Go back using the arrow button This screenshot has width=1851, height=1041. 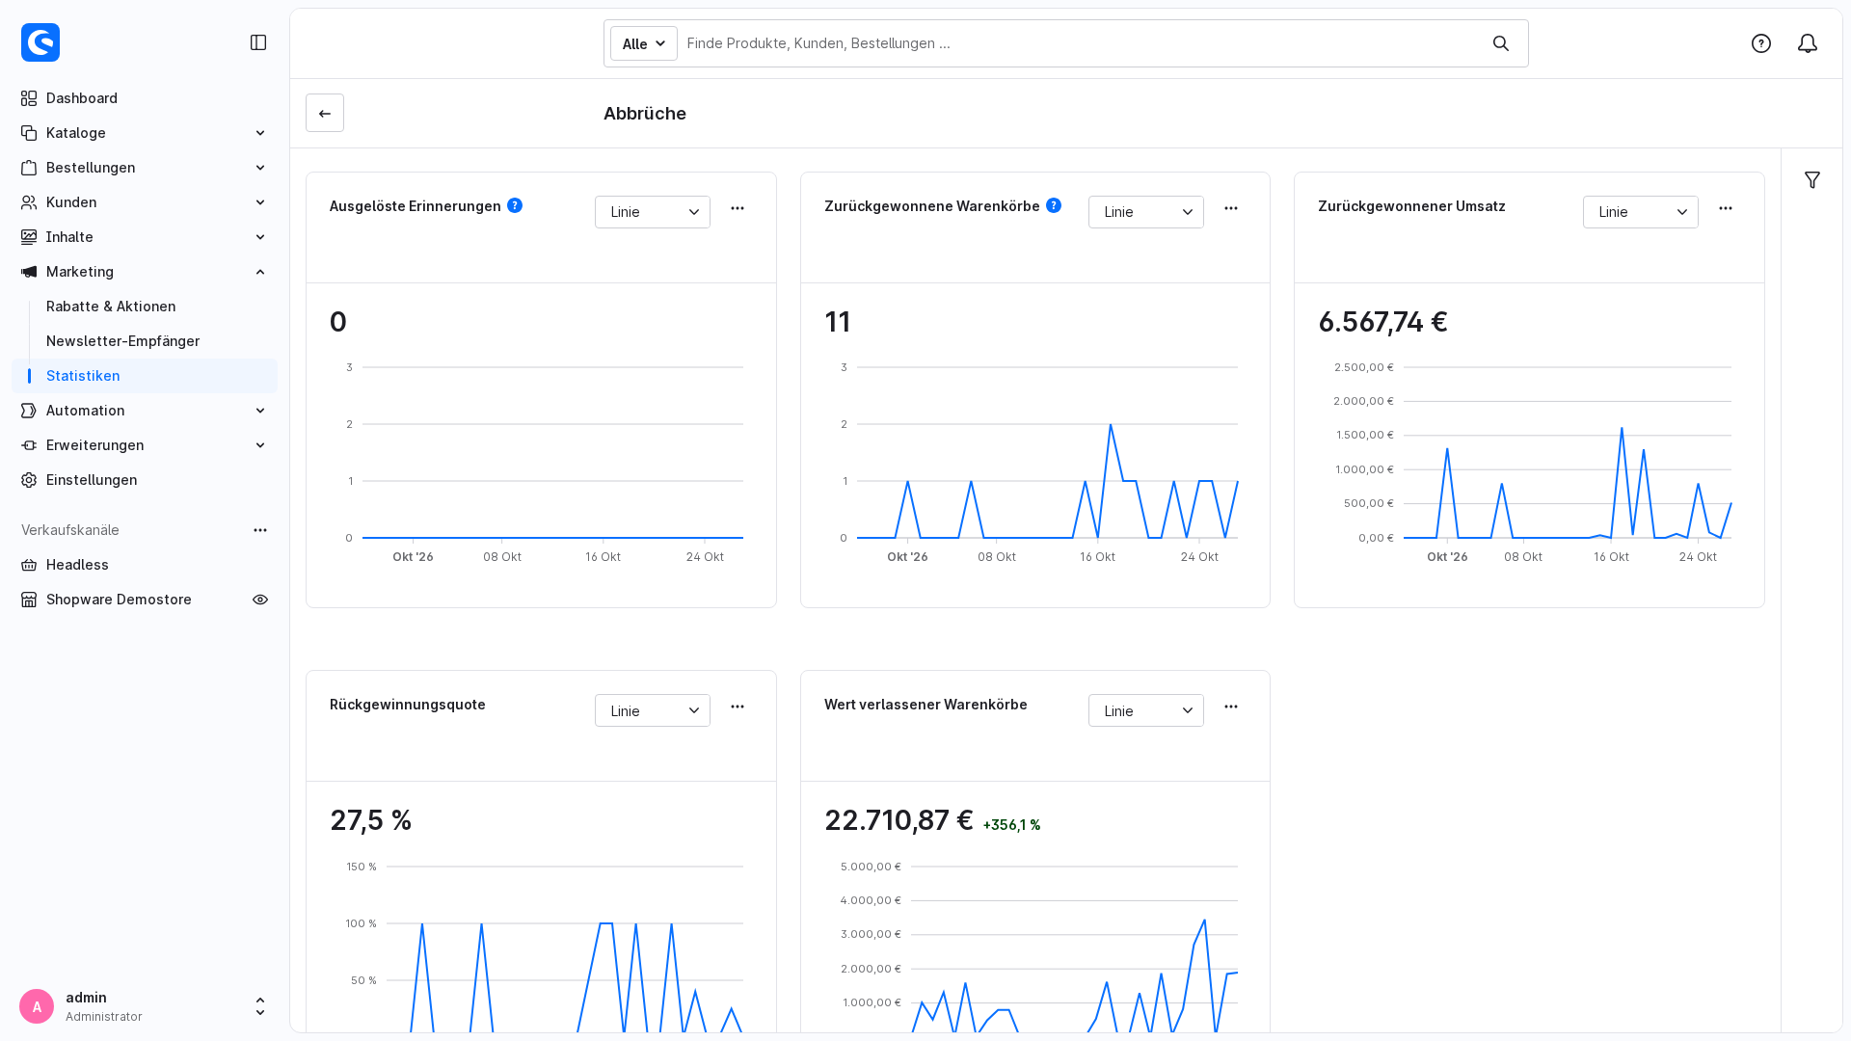(x=325, y=113)
